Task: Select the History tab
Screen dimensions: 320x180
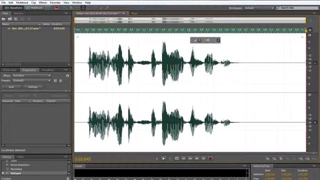Action: click(x=6, y=157)
